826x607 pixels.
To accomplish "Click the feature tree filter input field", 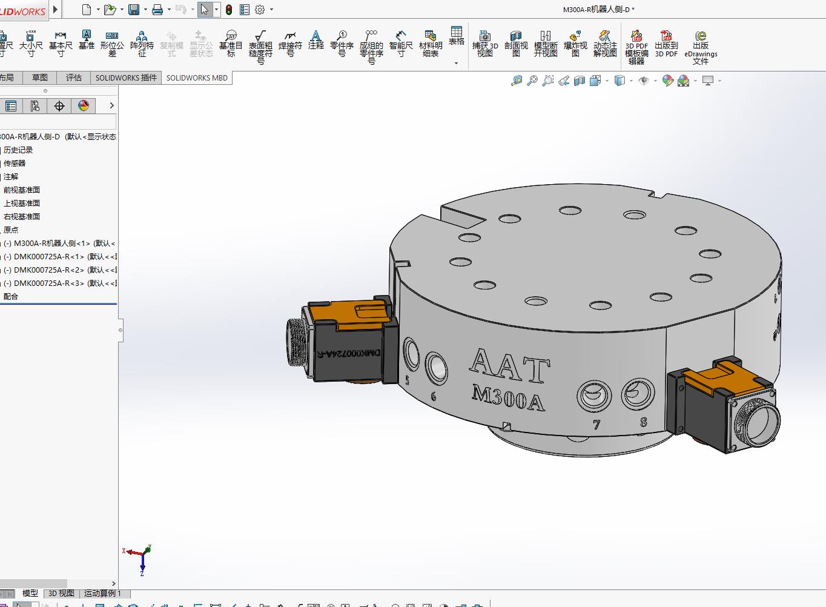I will (x=58, y=122).
